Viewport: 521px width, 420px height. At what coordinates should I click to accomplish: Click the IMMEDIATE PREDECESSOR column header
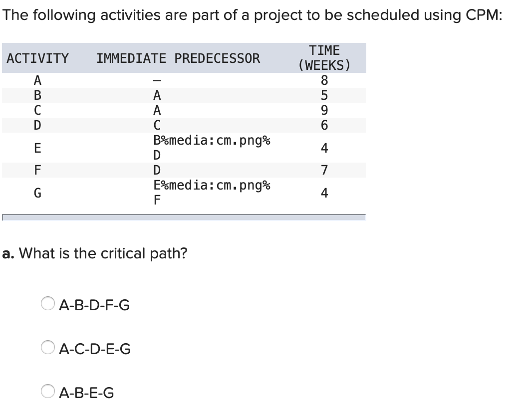[178, 58]
